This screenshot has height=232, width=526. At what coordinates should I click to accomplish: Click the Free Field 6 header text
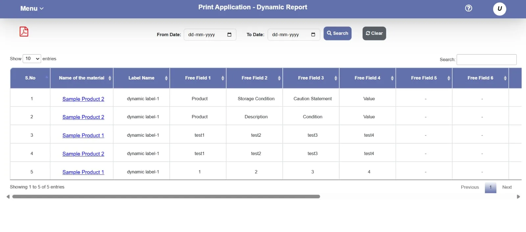481,78
